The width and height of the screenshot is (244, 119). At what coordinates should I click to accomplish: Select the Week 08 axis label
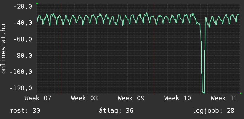tap(84, 98)
